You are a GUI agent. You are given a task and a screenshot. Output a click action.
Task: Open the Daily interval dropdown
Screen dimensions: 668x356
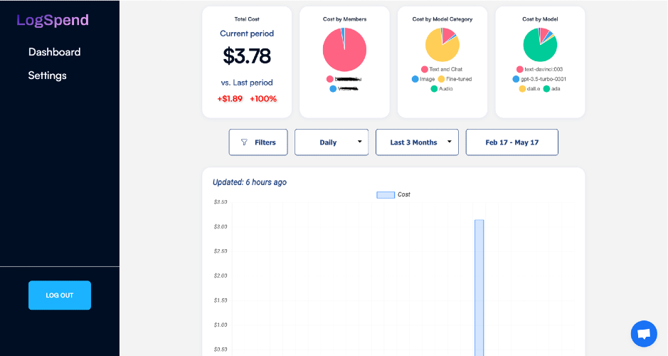332,142
